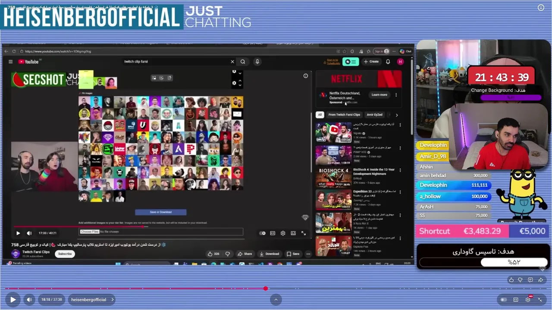Exit fullscreen on the outer player

pyautogui.click(x=540, y=300)
